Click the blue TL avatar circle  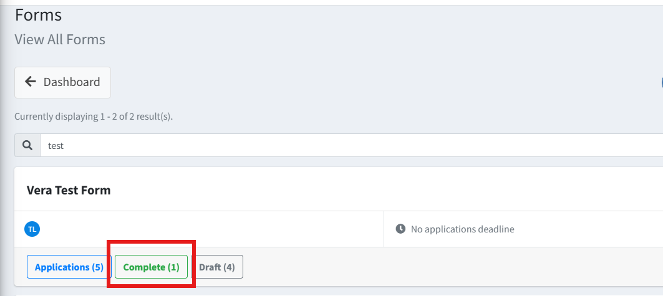(x=32, y=229)
